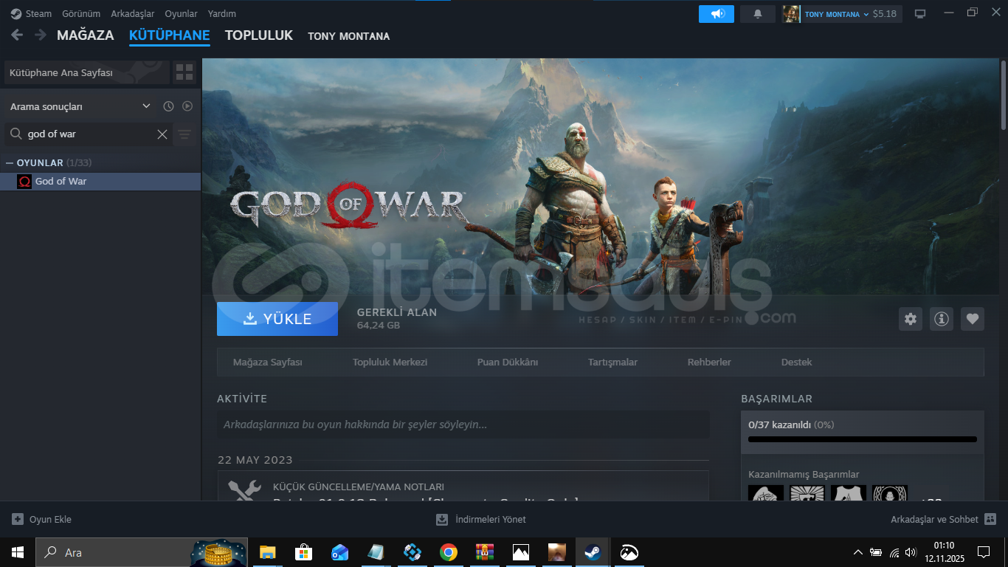Open Outlook from the taskbar
The image size is (1008, 567).
coord(339,552)
